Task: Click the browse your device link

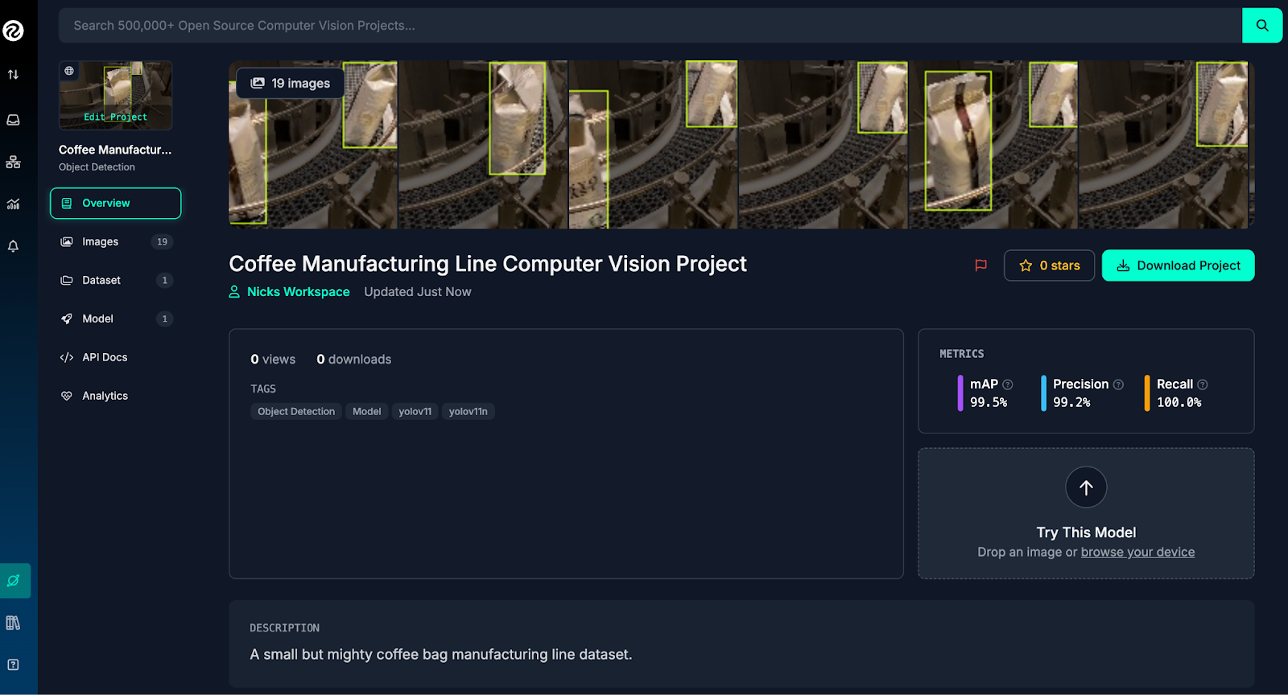Action: (1137, 552)
